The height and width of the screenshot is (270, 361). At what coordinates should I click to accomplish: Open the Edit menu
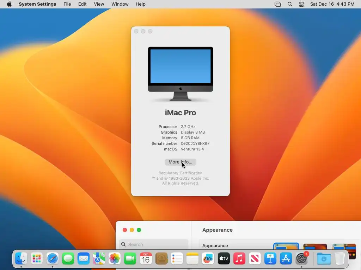pyautogui.click(x=82, y=4)
